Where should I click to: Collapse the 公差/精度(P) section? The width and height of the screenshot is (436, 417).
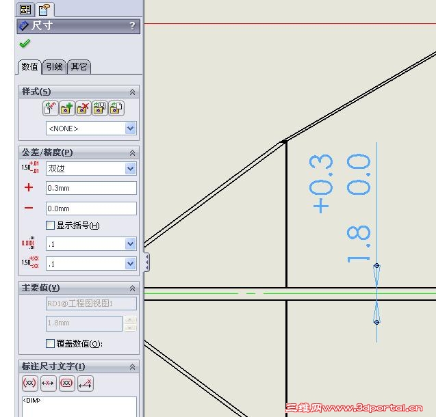click(132, 153)
